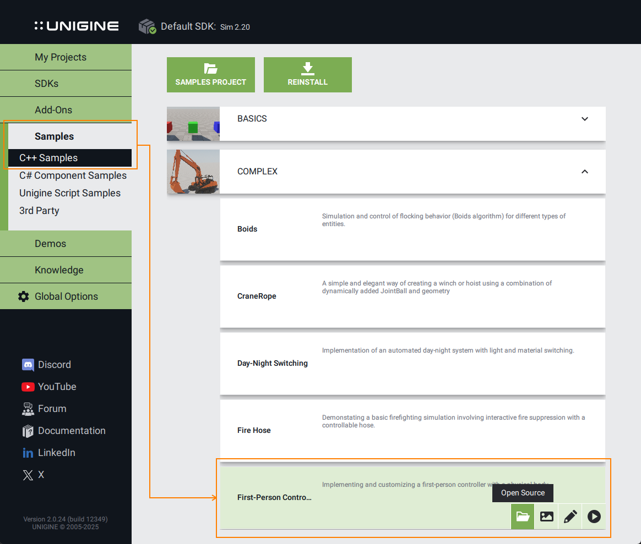Click the Global Options gear icon
The image size is (641, 544).
click(x=24, y=296)
